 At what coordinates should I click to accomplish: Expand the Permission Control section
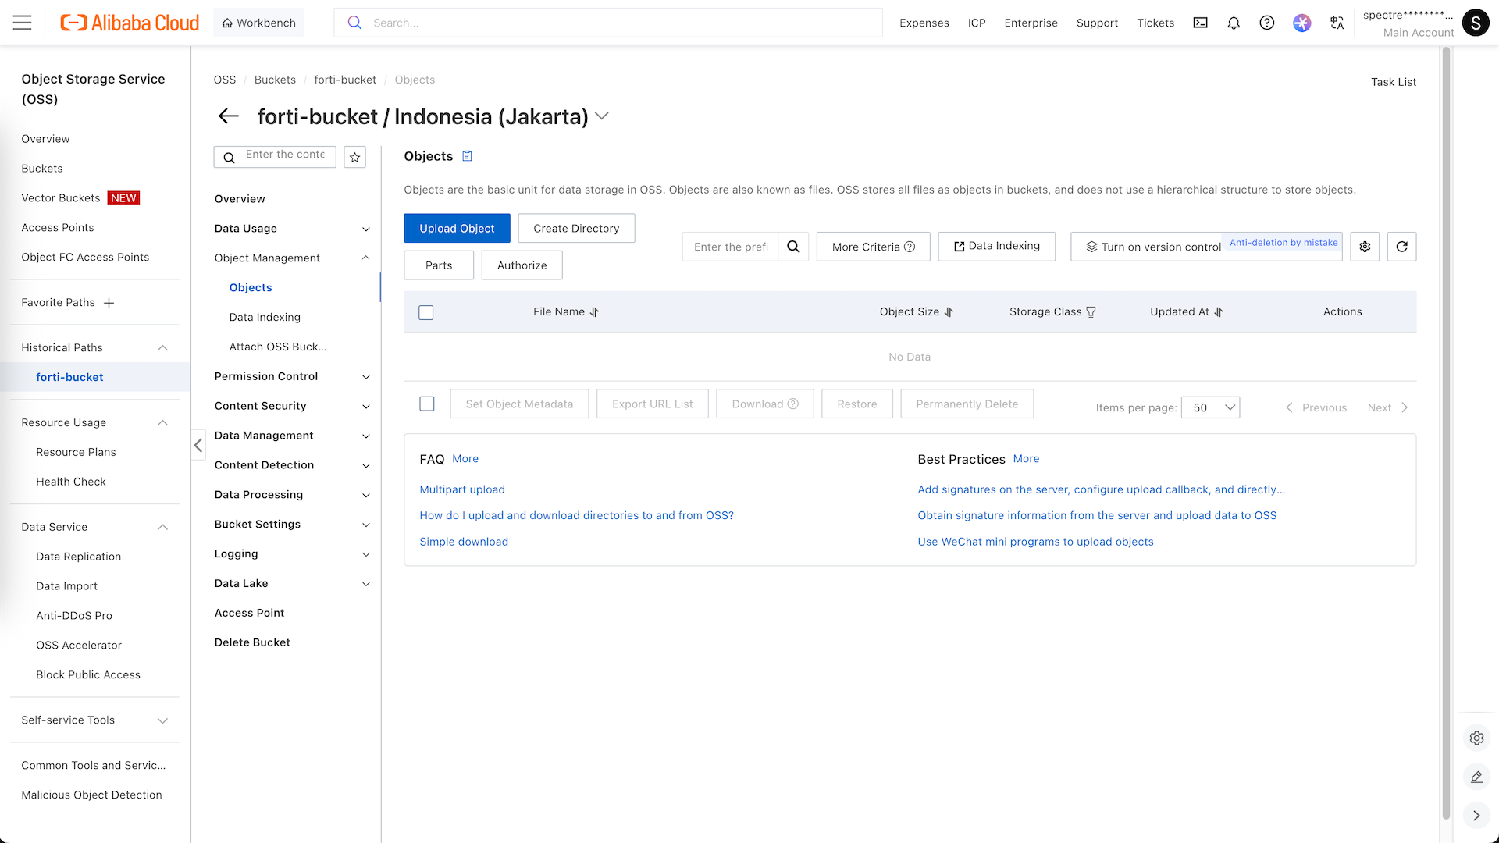(x=292, y=376)
